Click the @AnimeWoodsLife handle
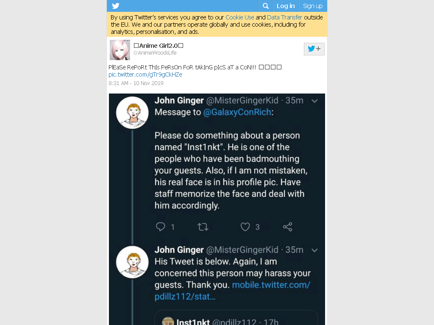This screenshot has height=325, width=434. pyautogui.click(x=155, y=53)
